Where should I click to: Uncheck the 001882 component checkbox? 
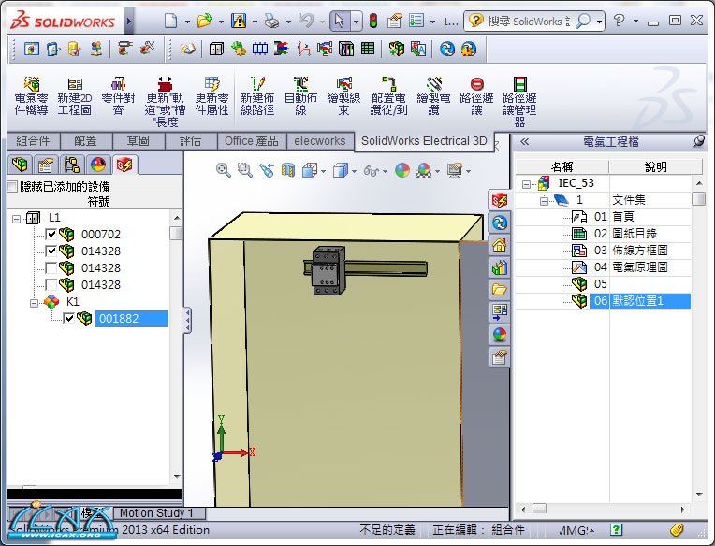tap(68, 319)
